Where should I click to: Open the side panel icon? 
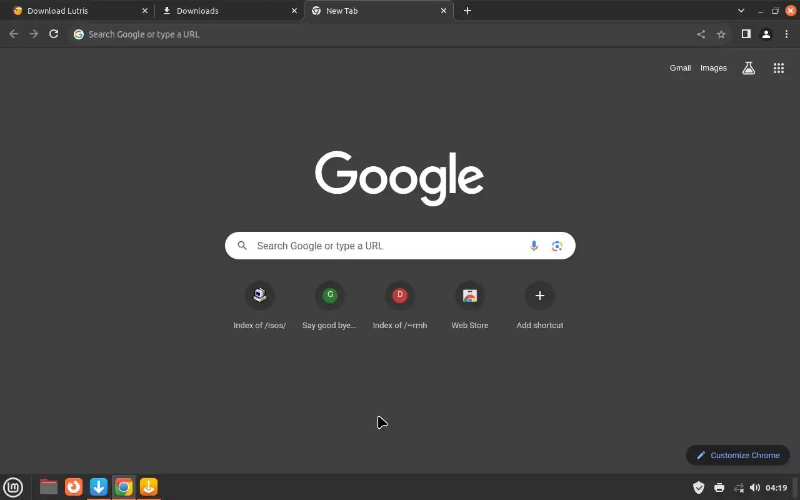click(x=746, y=34)
